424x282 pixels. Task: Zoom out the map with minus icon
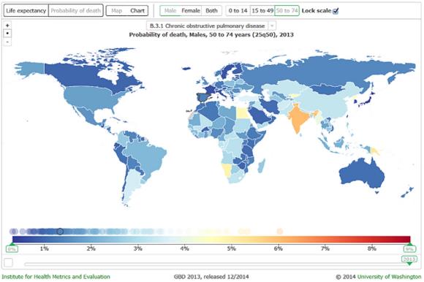[x=7, y=42]
